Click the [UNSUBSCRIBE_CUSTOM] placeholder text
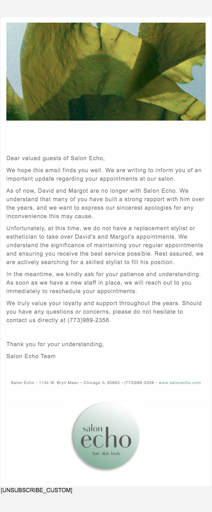The height and width of the screenshot is (512, 212). [36, 490]
